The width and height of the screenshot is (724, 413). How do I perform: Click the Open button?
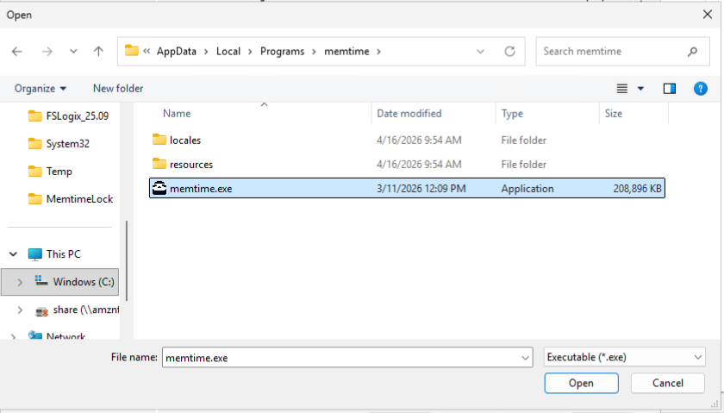581,383
